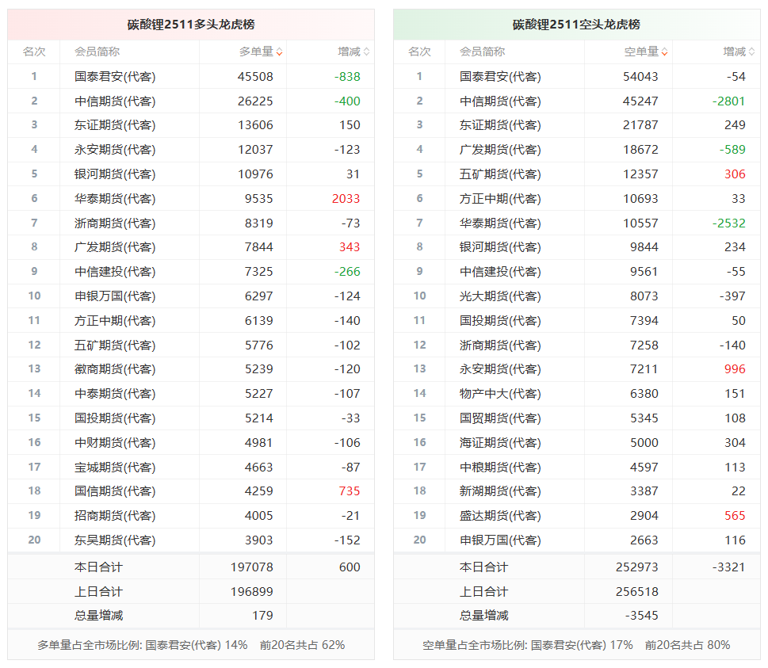Click red change value 2033

[x=346, y=198]
